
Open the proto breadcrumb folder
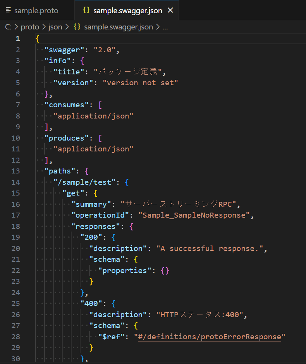tap(30, 27)
